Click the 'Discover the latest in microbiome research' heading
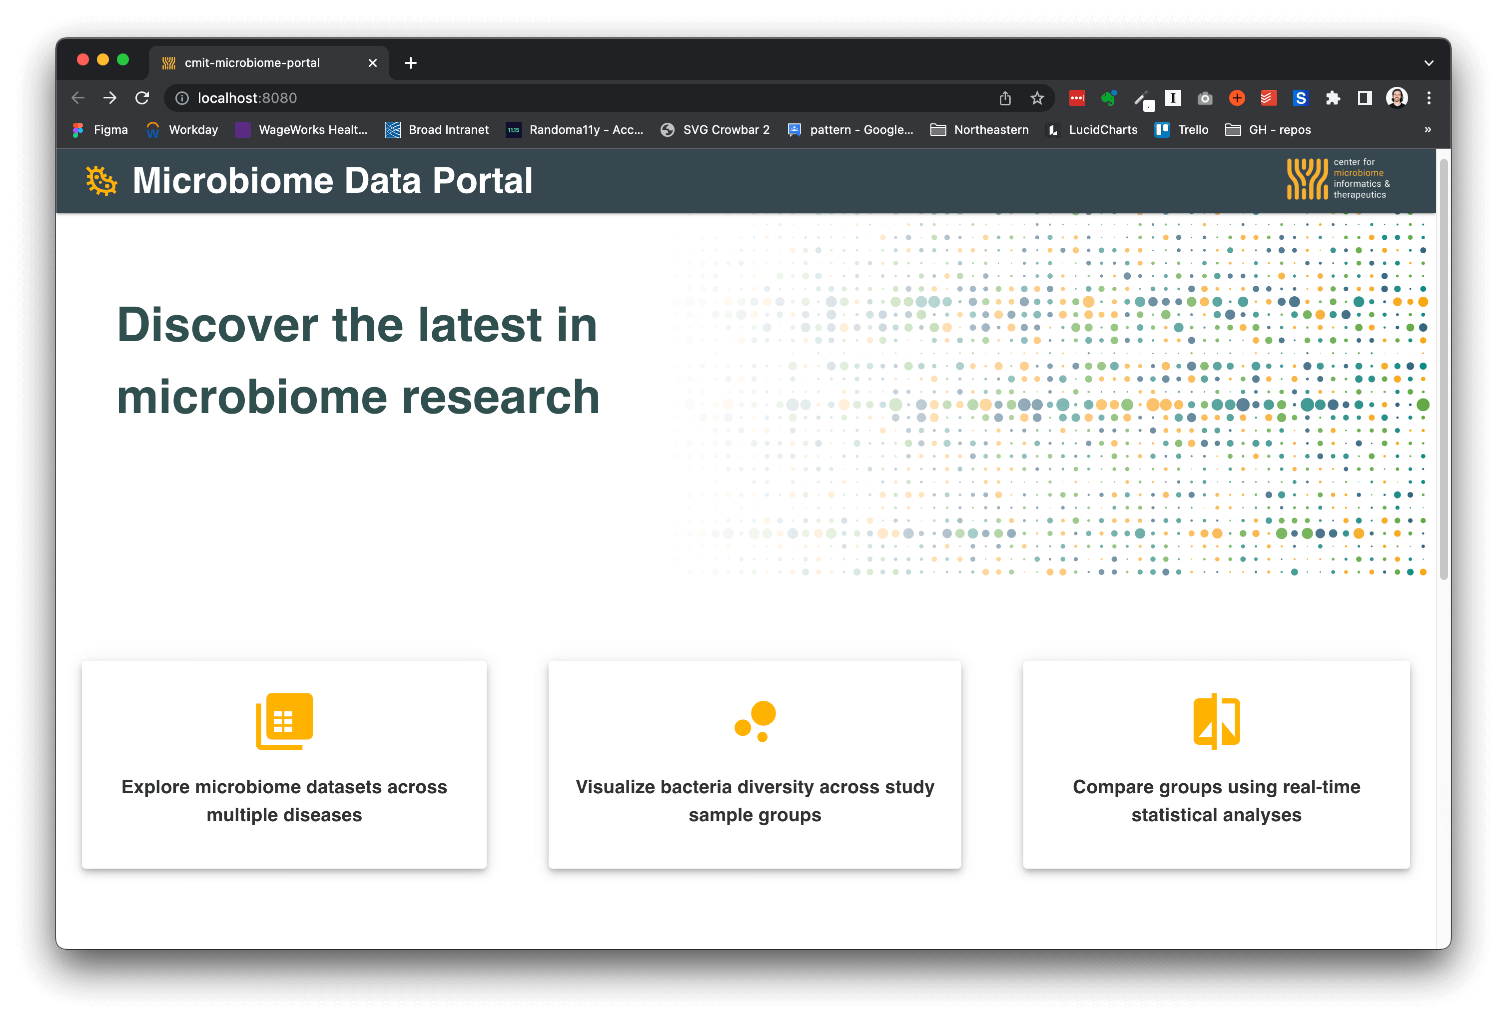This screenshot has height=1023, width=1507. (358, 361)
